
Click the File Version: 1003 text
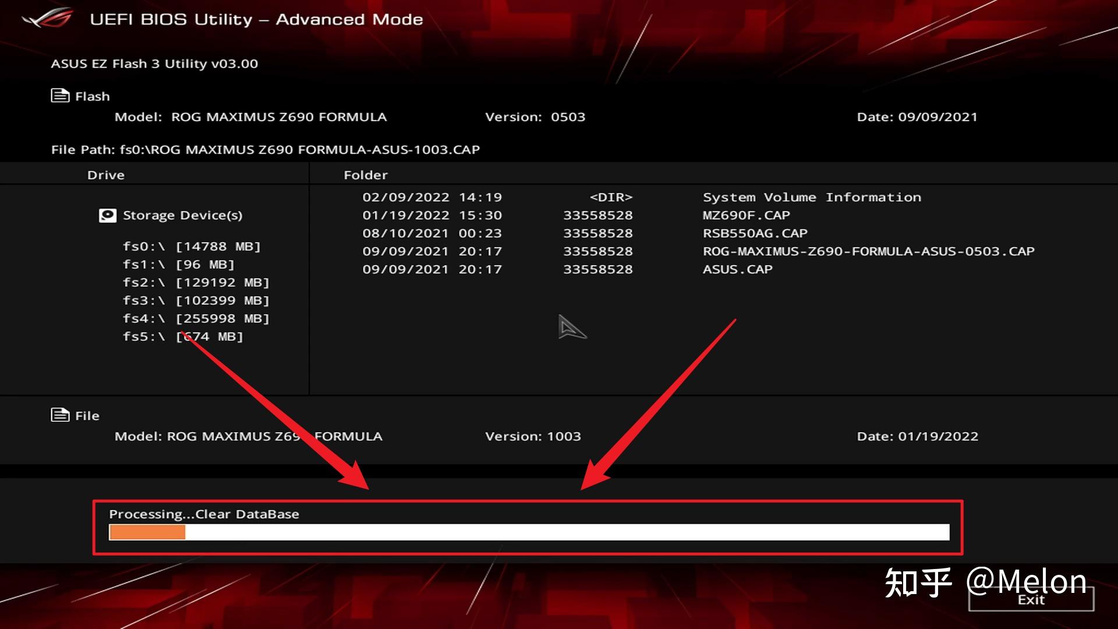533,436
